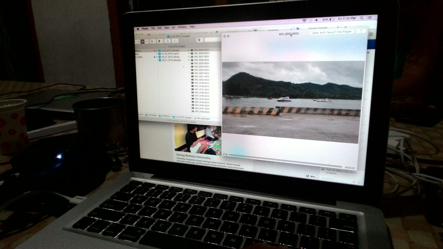Mute the Quick Look video volume icon

224,154
